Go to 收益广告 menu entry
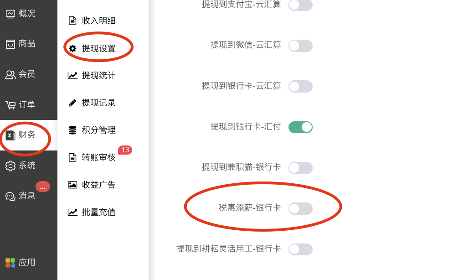Screen dimensions: 474x280 tap(98, 185)
